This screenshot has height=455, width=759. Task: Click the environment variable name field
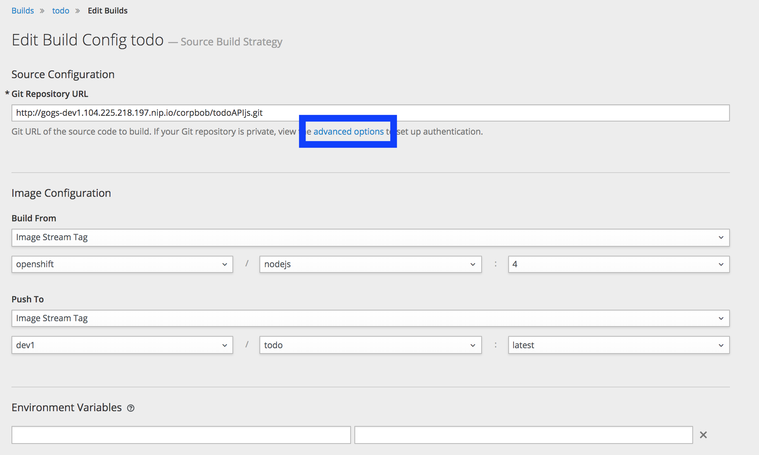[181, 435]
